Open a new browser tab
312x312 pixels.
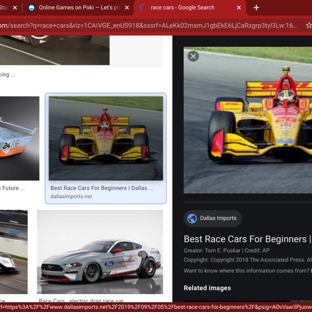click(256, 8)
